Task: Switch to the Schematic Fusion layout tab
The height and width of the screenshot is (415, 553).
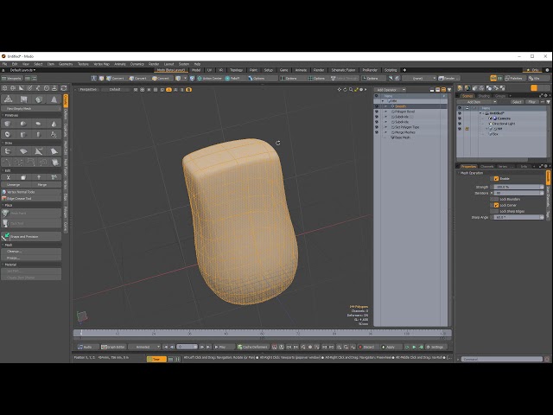Action: click(x=343, y=70)
